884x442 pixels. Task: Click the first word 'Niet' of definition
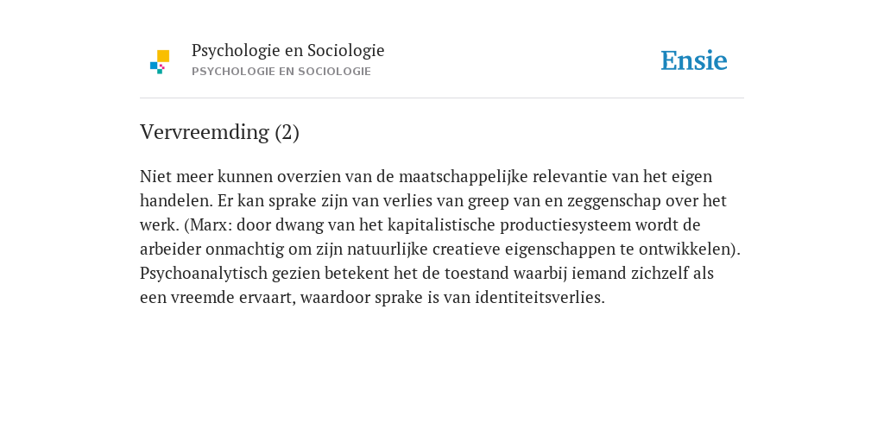pos(155,176)
